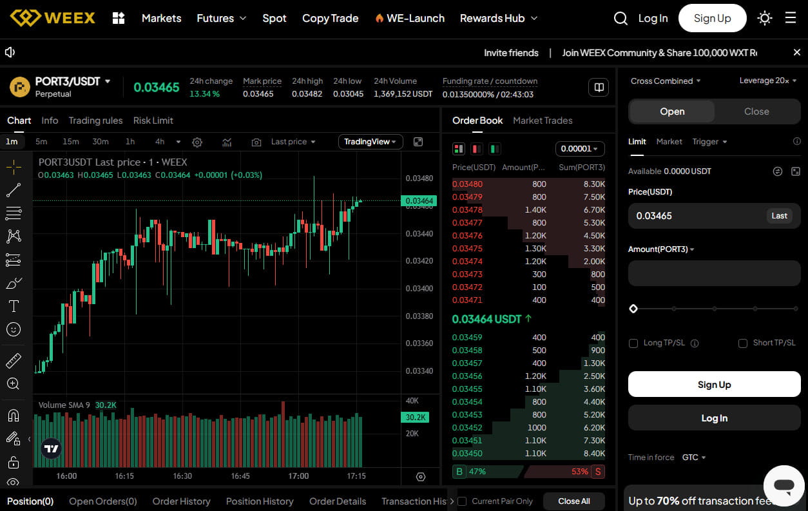This screenshot has width=808, height=511.
Task: Open the Order History tab
Action: (181, 501)
